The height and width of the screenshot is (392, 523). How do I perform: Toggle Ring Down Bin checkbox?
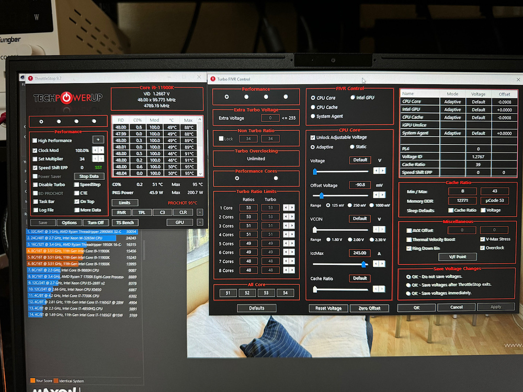point(408,248)
